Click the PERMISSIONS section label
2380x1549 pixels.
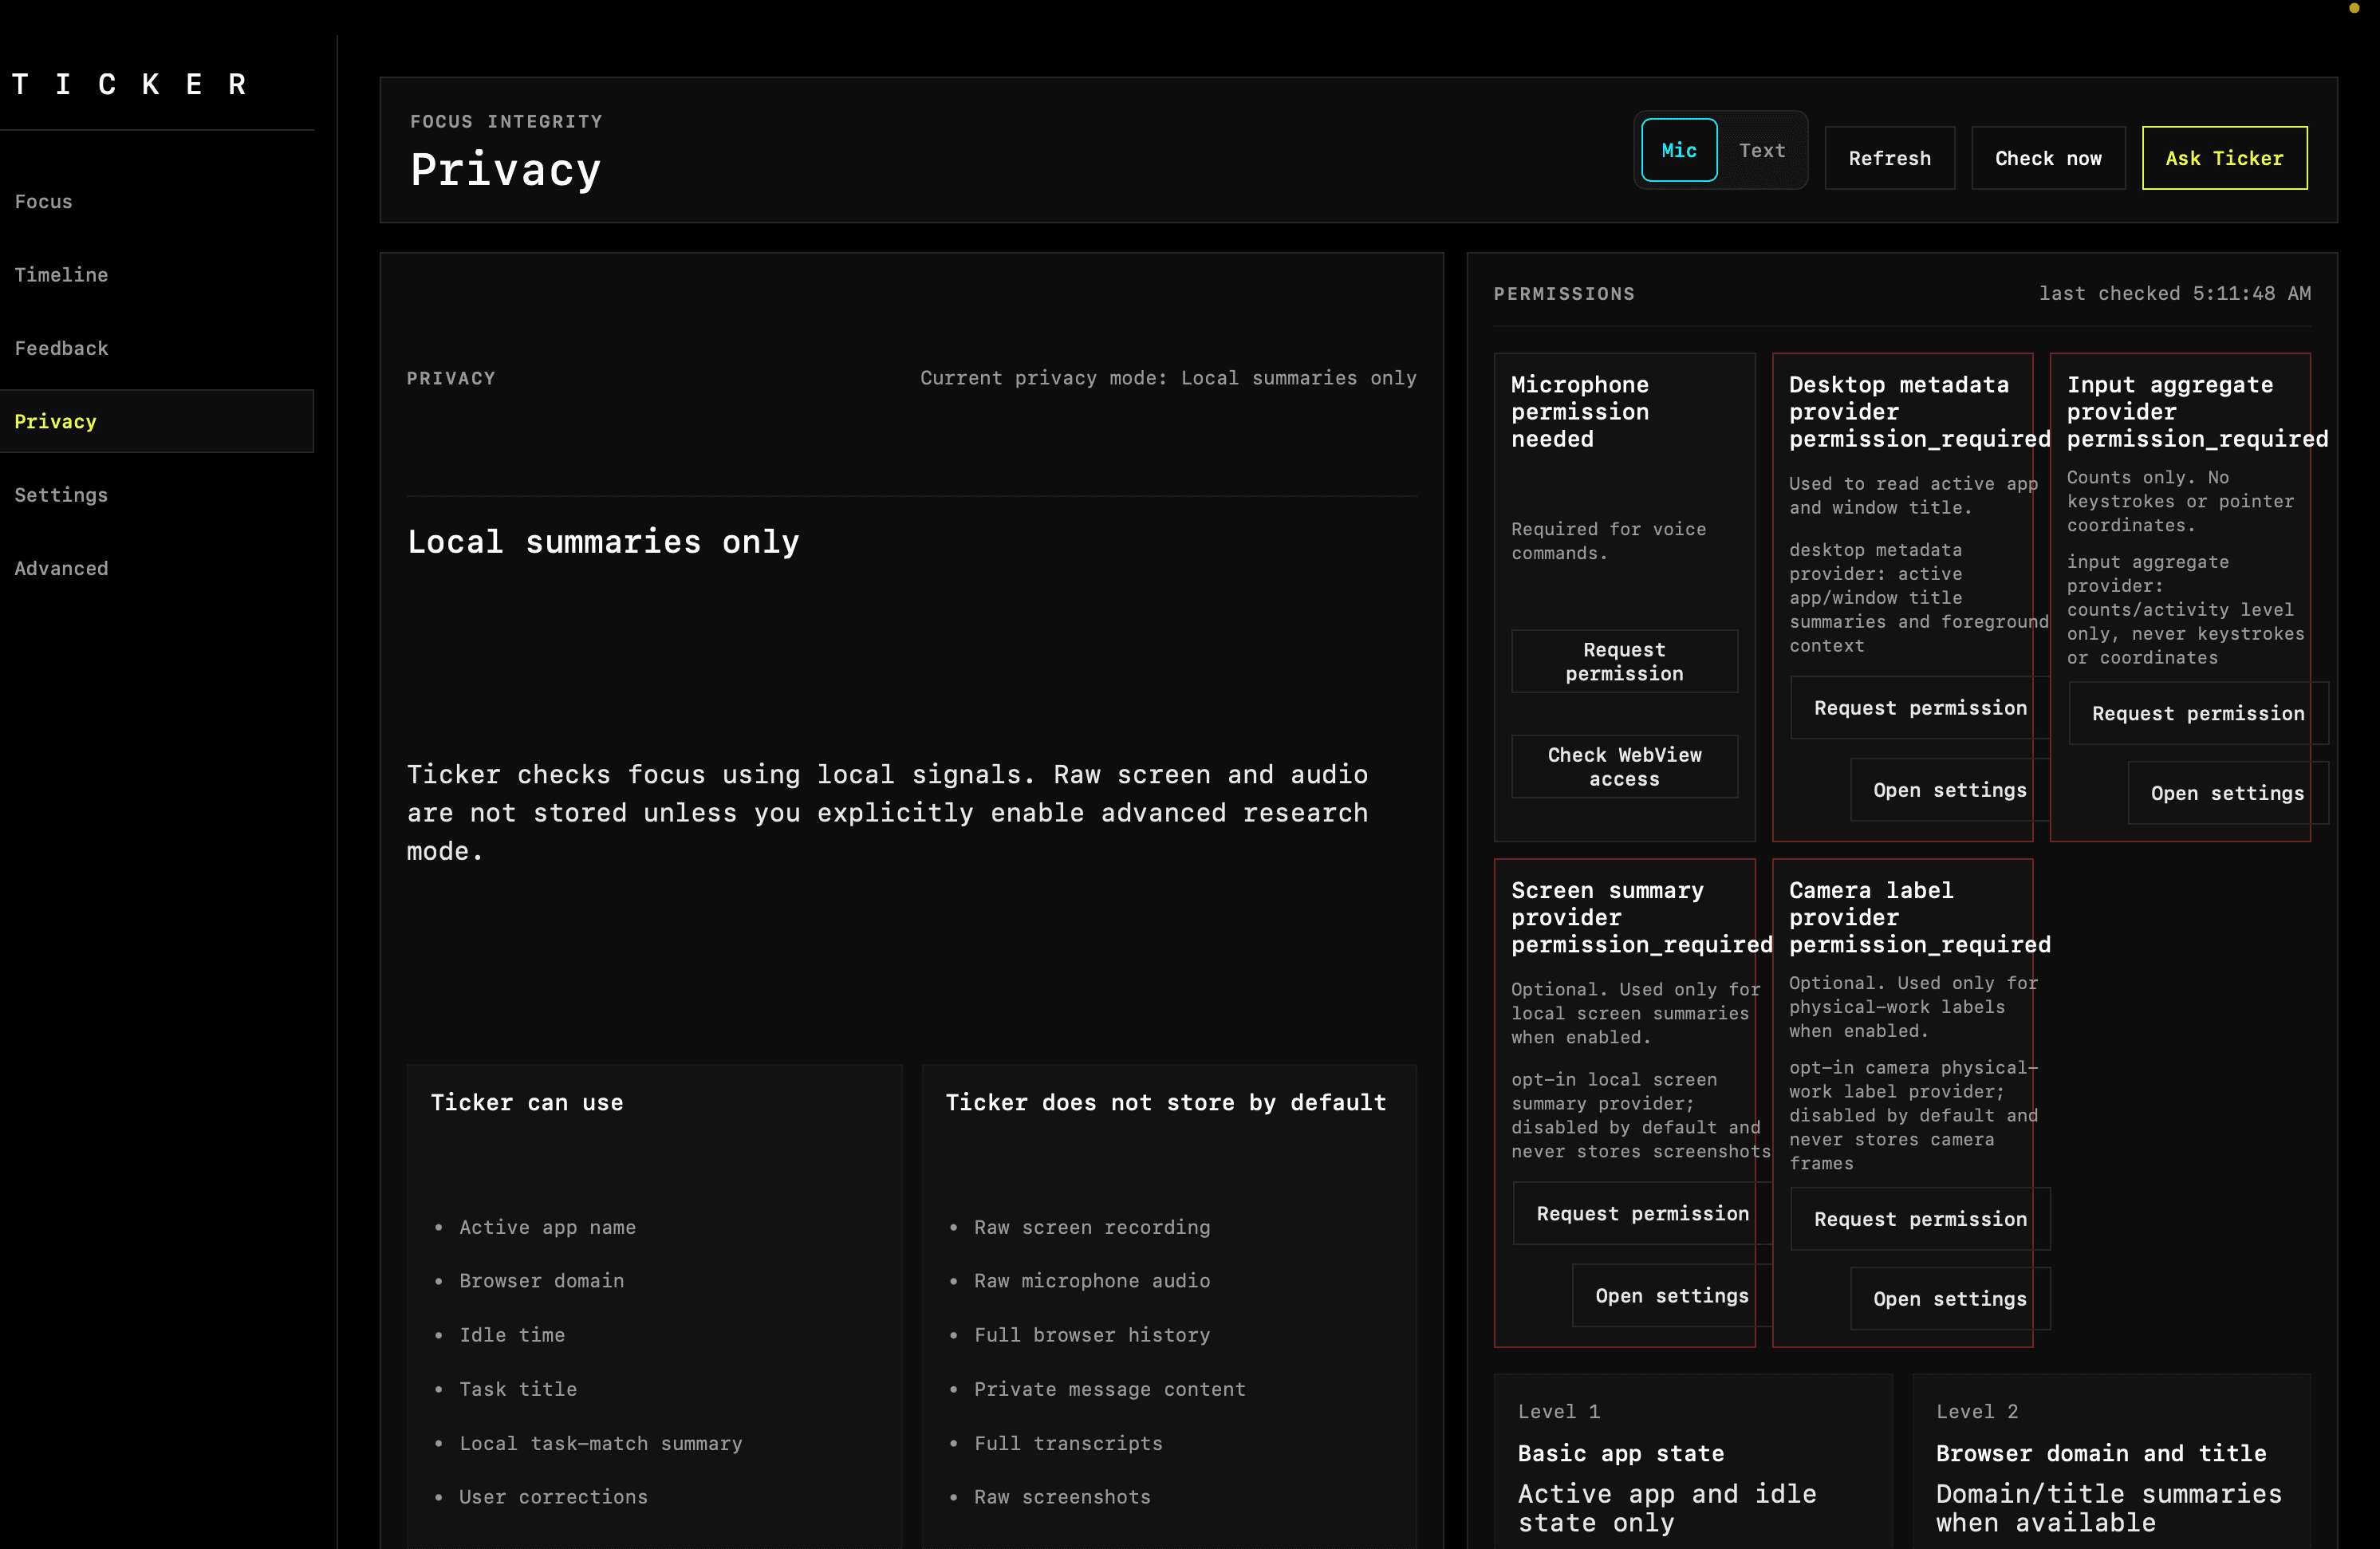click(1564, 294)
